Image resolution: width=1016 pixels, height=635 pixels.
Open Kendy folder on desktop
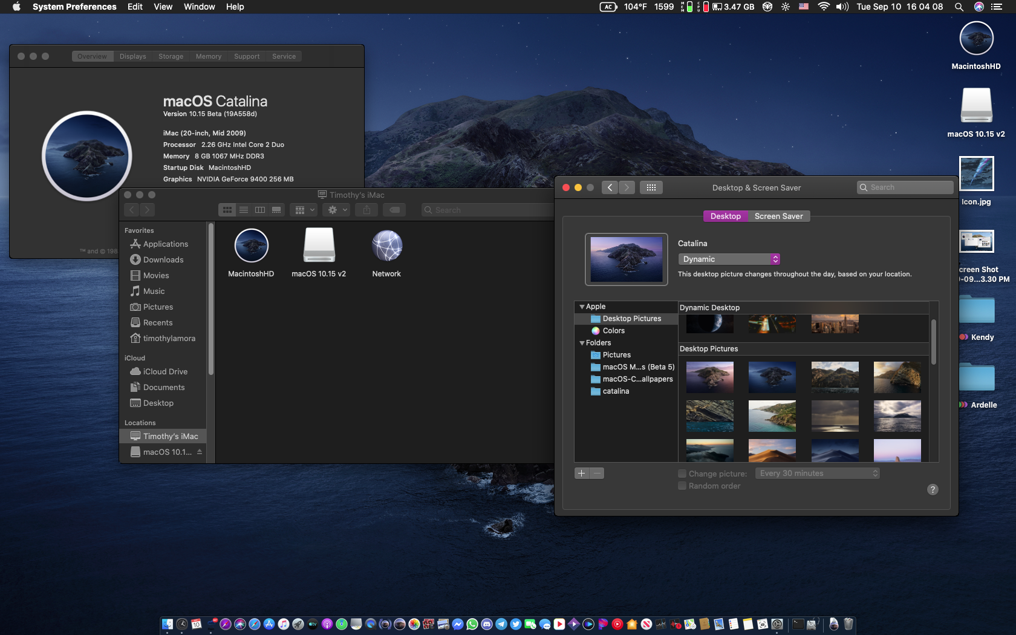977,309
